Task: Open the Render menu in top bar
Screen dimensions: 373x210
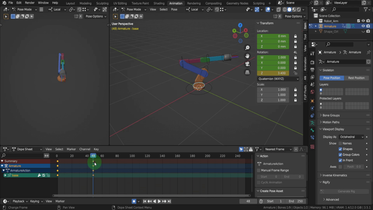Action: point(30,3)
